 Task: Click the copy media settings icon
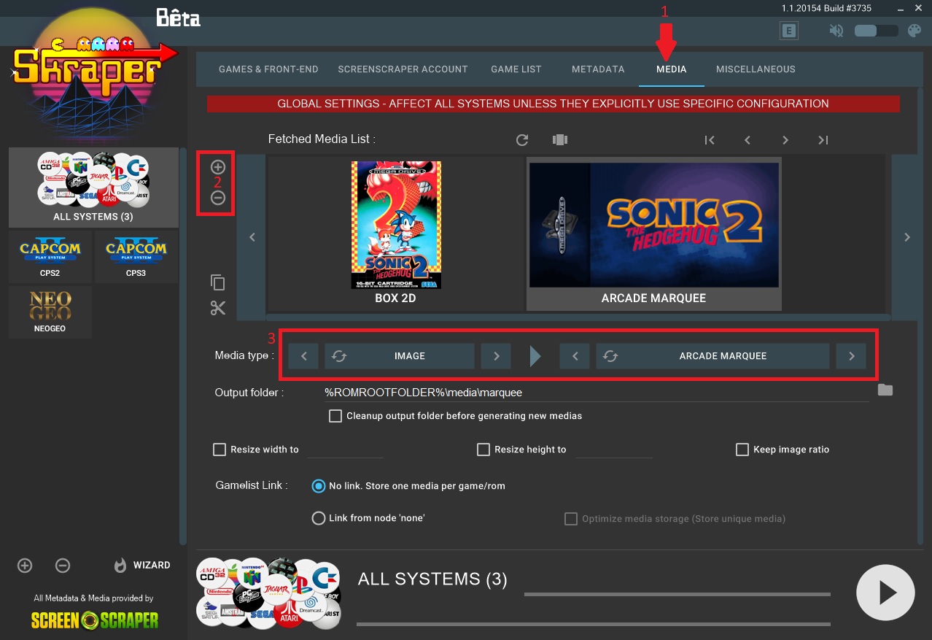pyautogui.click(x=218, y=282)
